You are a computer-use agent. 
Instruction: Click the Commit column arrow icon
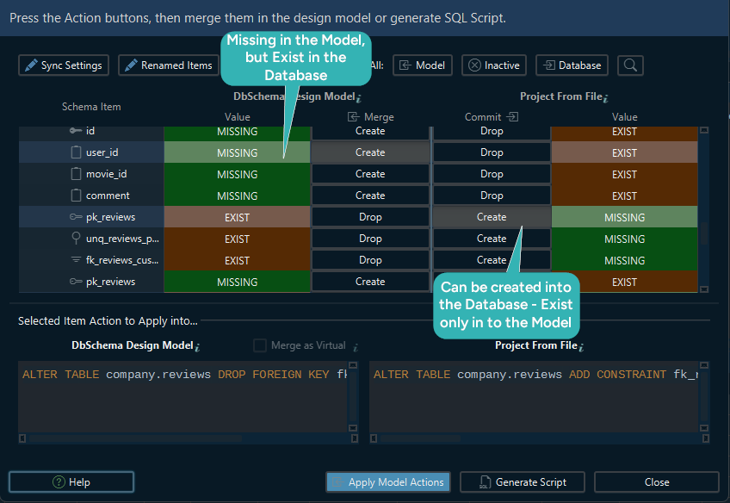point(512,116)
